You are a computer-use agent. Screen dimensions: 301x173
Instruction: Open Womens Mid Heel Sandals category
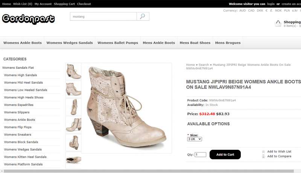(23, 83)
